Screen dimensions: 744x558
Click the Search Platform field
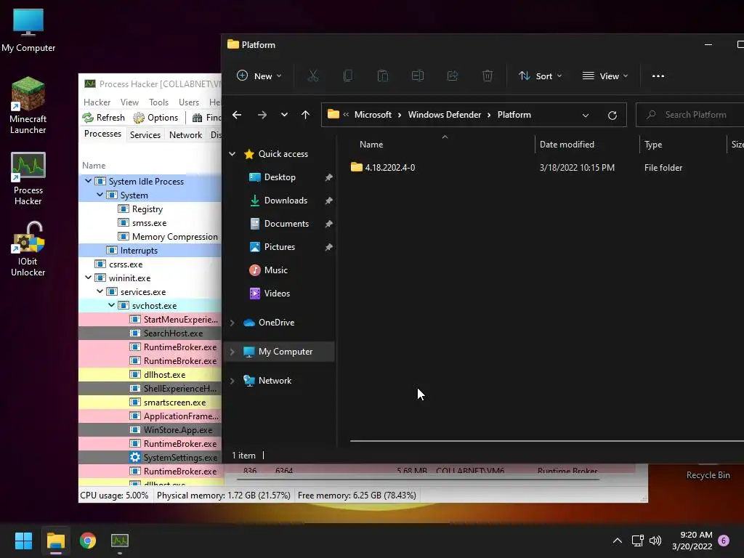click(690, 115)
